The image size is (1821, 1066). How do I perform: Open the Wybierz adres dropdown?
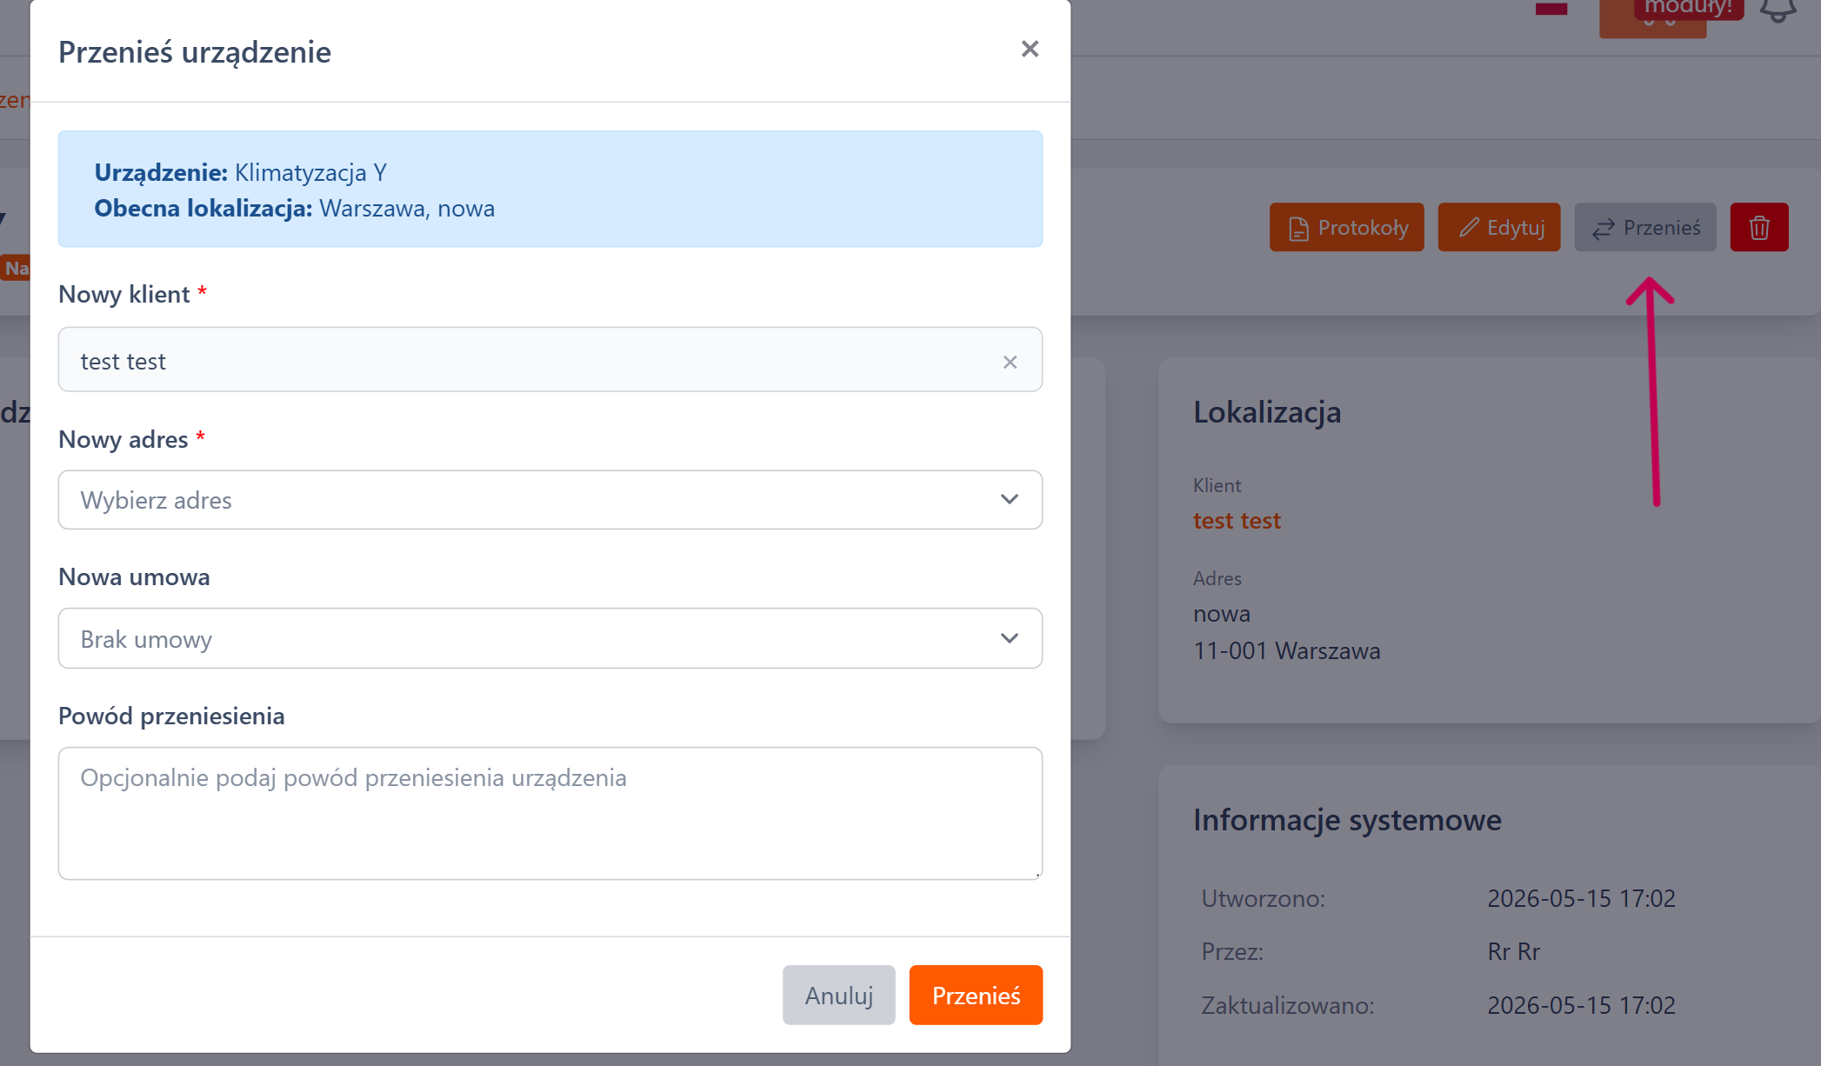click(550, 500)
